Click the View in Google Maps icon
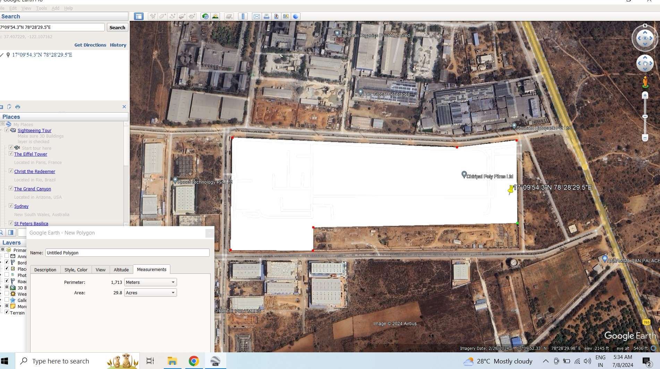The height and width of the screenshot is (369, 660). tap(276, 16)
